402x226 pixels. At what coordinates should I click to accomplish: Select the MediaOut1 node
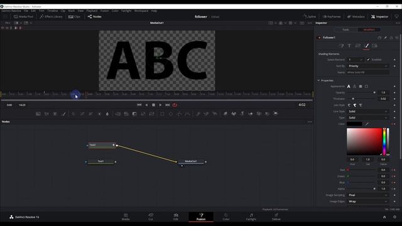(191, 161)
